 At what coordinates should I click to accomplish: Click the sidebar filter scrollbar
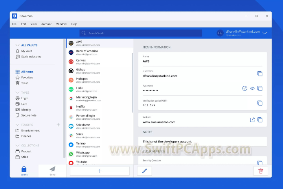[x=64, y=98]
